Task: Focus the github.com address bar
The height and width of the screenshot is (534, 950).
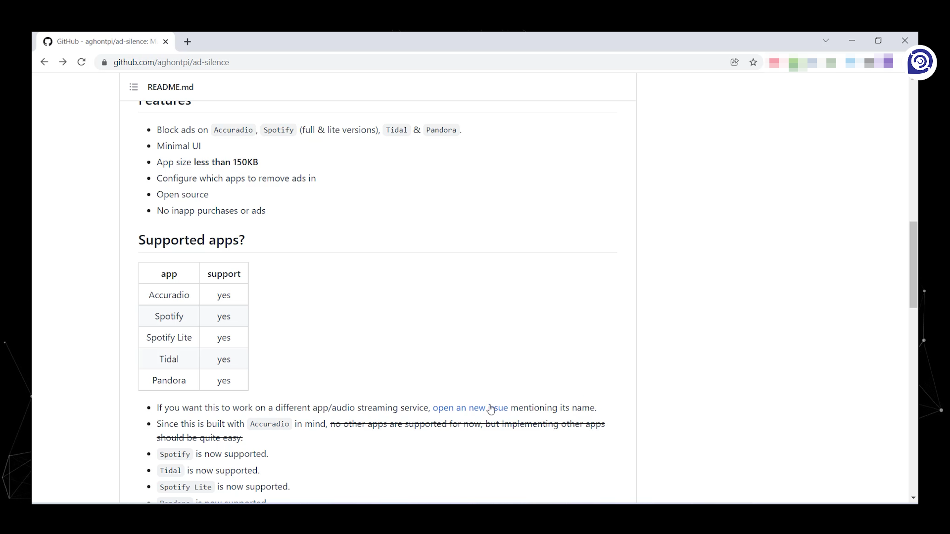Action: pos(396,62)
